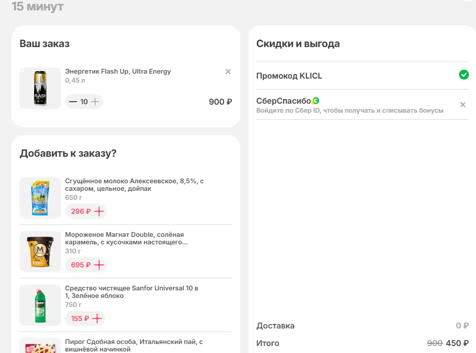Viewport: 476px width, 353px height.
Task: Click the СберСпасибо green logo icon
Action: click(x=316, y=101)
